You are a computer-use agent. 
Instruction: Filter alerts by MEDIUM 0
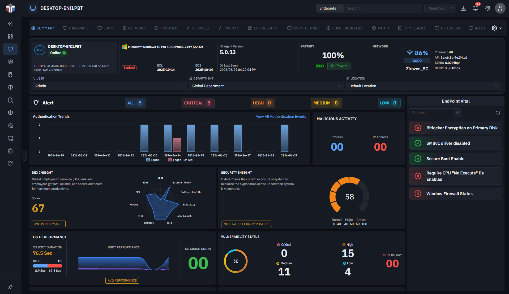[326, 103]
